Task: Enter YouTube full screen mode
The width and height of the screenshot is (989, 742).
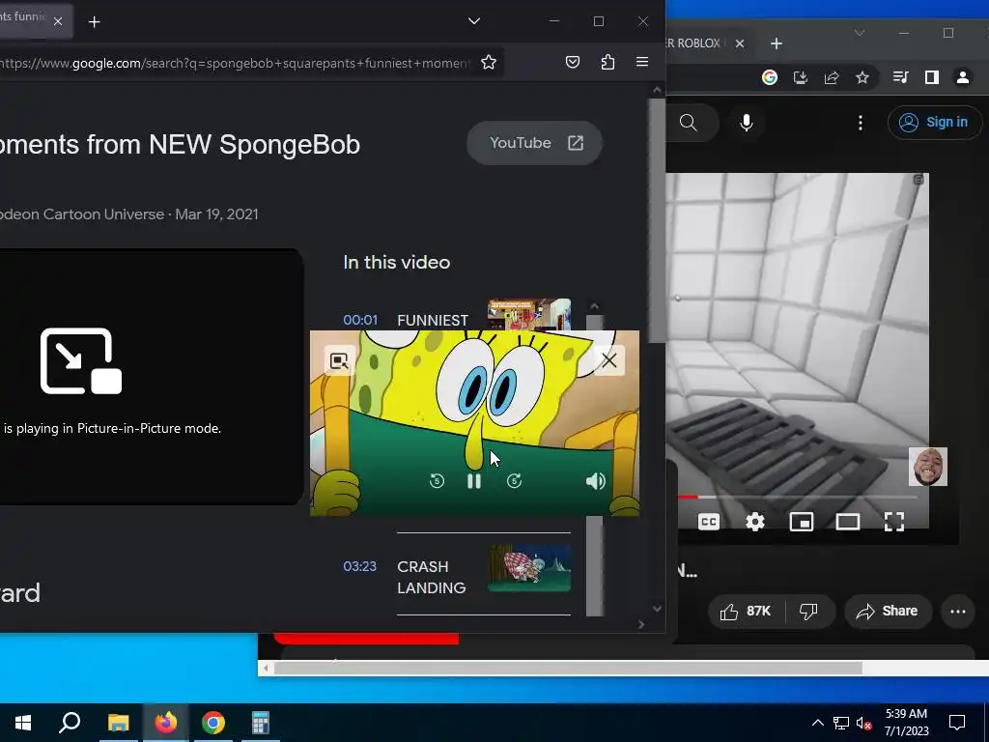Action: coord(894,522)
